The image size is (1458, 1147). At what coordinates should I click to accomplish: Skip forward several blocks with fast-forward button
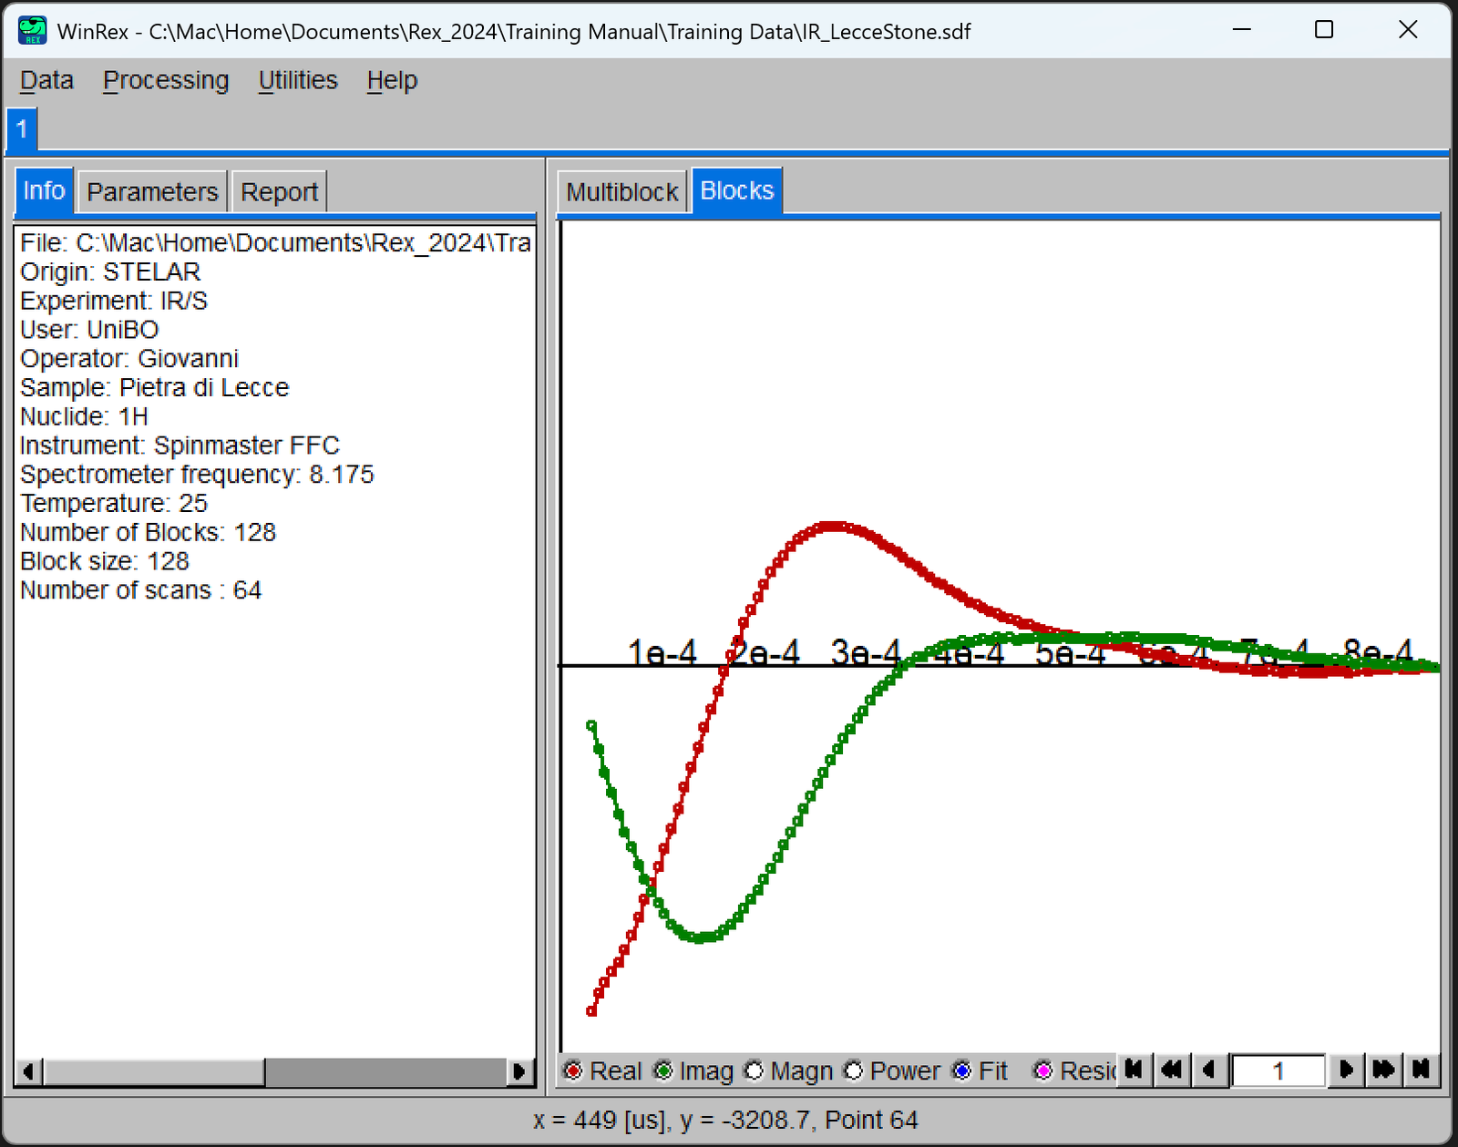[x=1383, y=1070]
